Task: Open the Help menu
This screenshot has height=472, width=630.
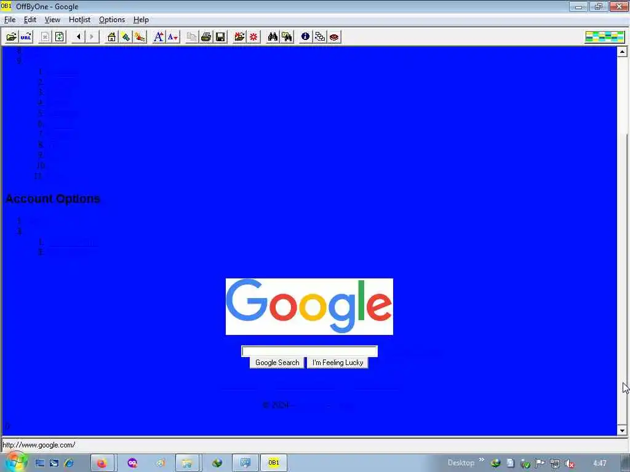Action: tap(141, 20)
